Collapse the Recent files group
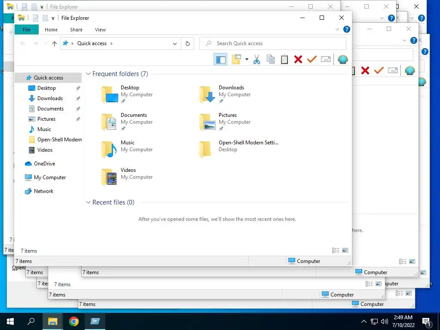The height and width of the screenshot is (330, 440). [88, 202]
